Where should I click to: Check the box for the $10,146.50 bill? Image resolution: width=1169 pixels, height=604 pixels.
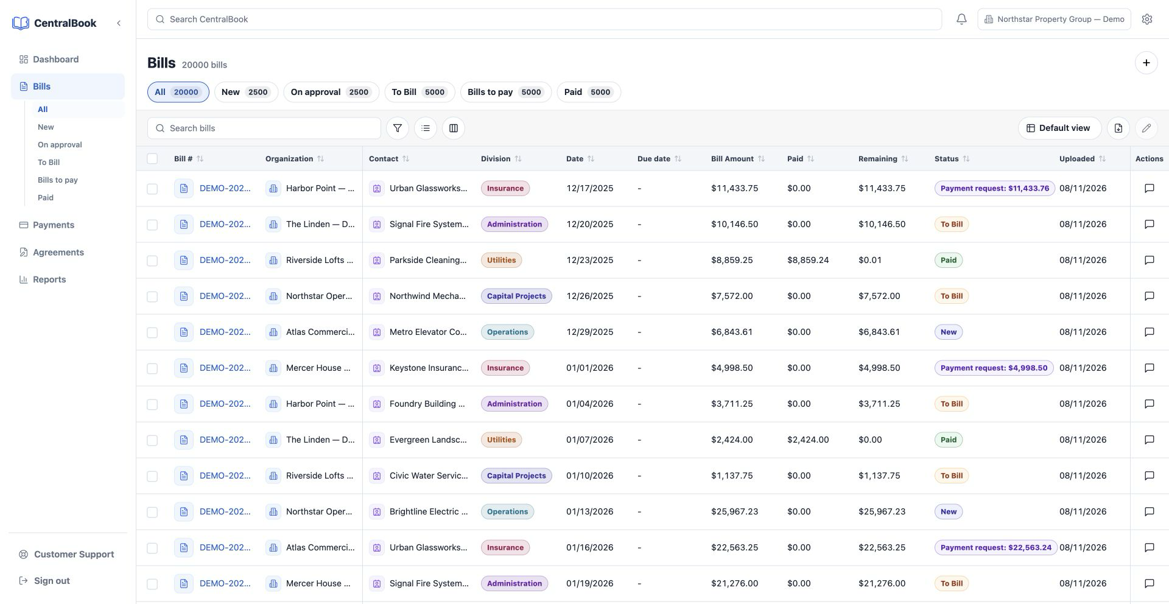tap(152, 225)
